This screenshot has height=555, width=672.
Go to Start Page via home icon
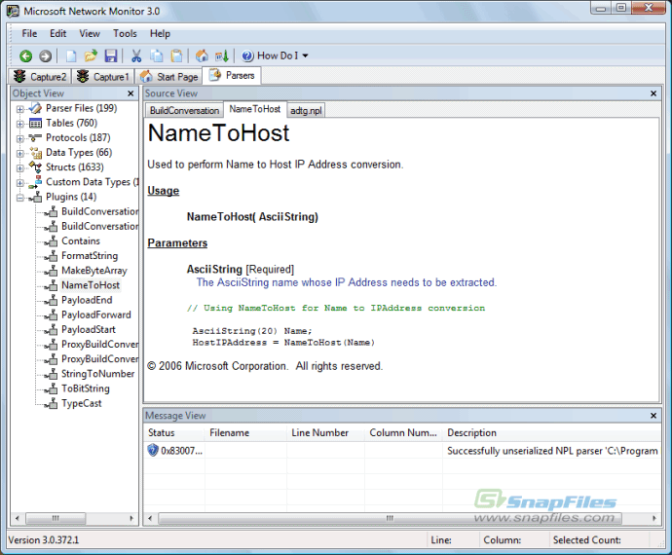pyautogui.click(x=202, y=55)
